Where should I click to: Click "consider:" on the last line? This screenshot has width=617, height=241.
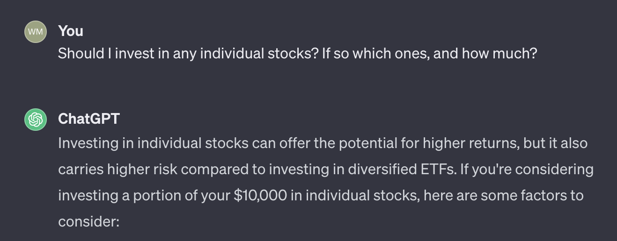pyautogui.click(x=89, y=221)
